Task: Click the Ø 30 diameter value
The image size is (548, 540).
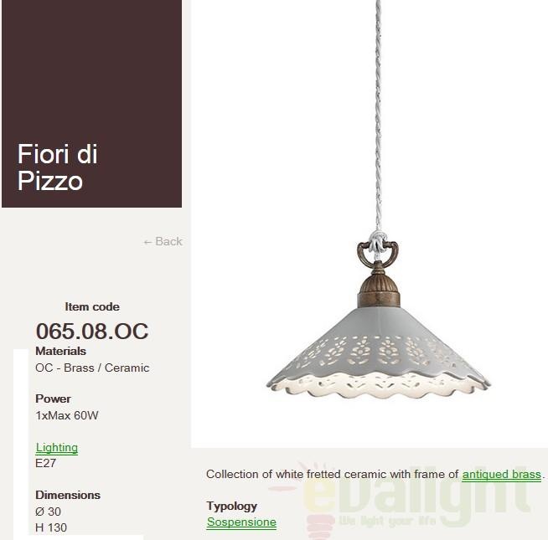Action: coord(49,512)
